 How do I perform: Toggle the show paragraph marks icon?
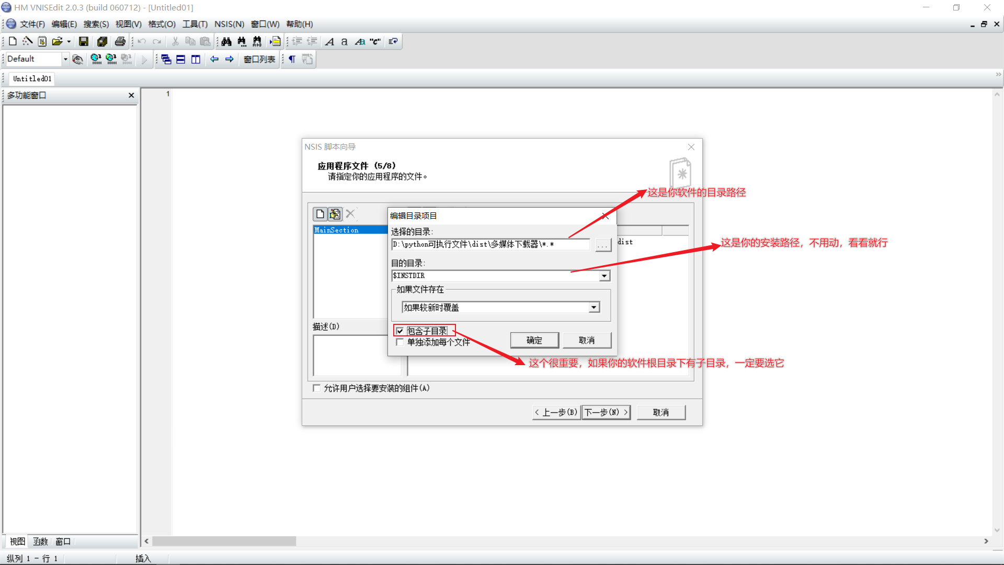pyautogui.click(x=292, y=59)
